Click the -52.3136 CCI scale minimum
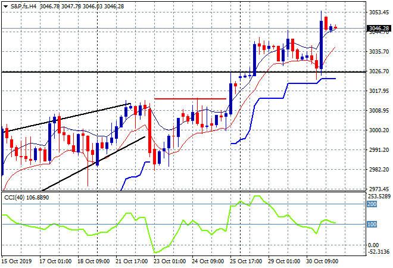This screenshot has height=268, width=393. pyautogui.click(x=379, y=252)
